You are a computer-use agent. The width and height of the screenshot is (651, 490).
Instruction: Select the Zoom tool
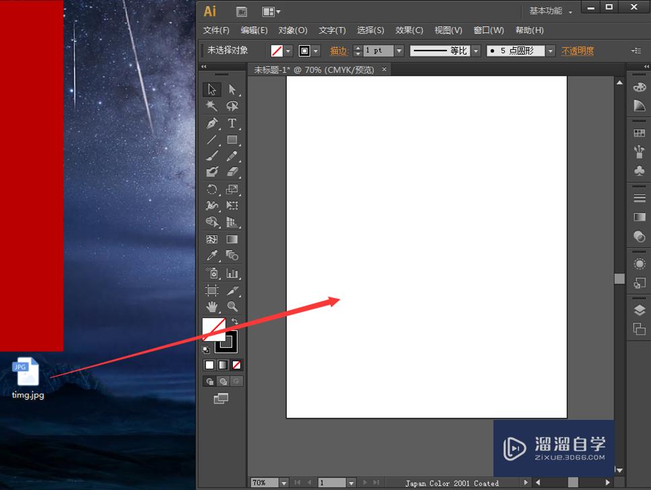[x=232, y=307]
